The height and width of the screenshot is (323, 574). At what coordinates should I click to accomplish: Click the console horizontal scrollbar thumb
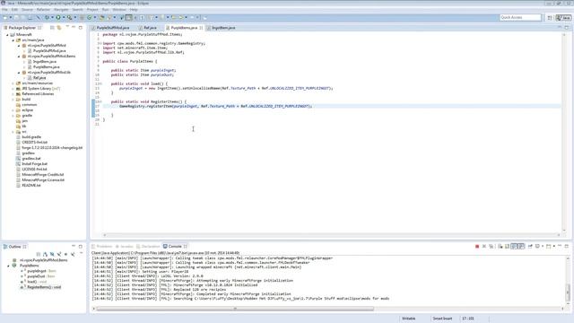[235, 309]
